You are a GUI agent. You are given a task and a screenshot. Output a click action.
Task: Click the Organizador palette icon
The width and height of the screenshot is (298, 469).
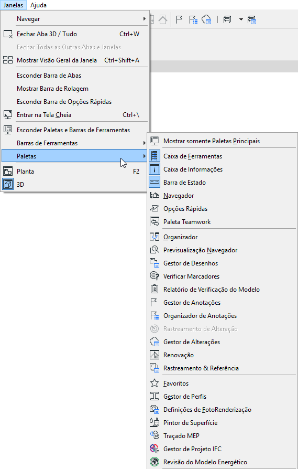coord(154,237)
